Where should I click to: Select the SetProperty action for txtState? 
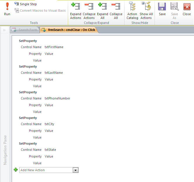coord(28,143)
